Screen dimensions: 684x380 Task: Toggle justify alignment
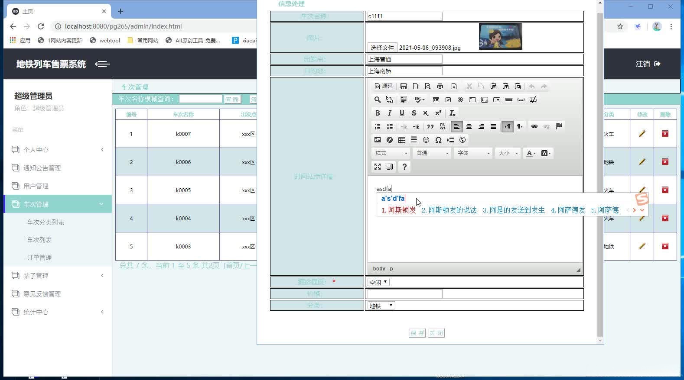click(x=493, y=126)
